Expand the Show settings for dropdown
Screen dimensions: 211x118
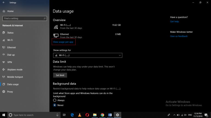87,55
